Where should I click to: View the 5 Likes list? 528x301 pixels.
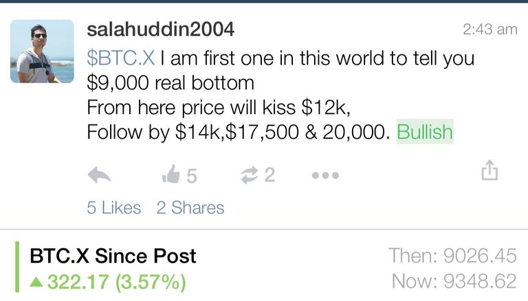(x=114, y=208)
